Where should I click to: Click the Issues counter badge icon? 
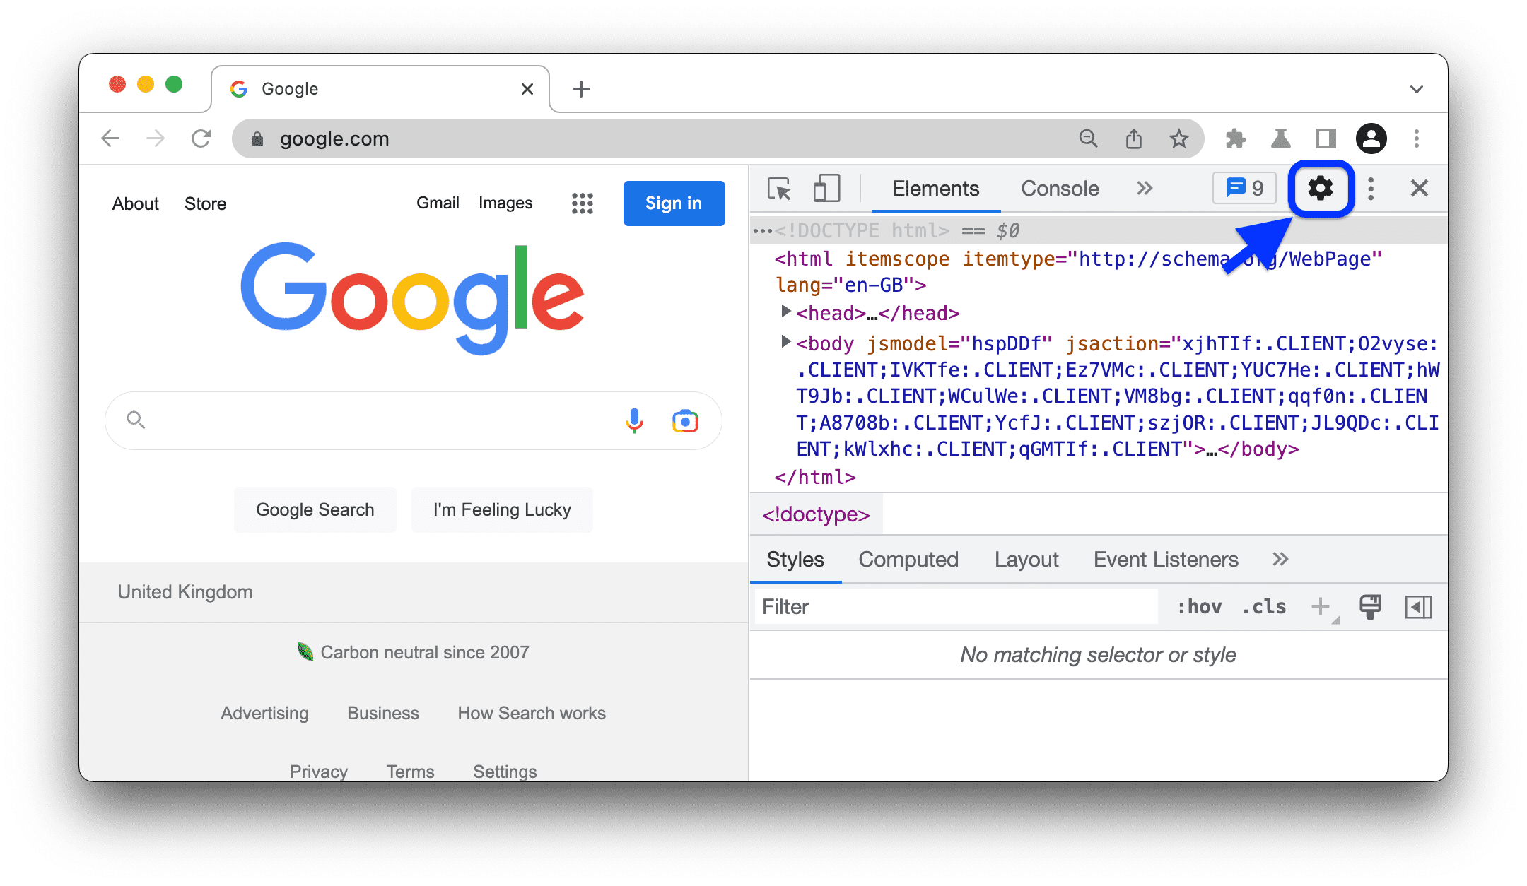[1246, 190]
